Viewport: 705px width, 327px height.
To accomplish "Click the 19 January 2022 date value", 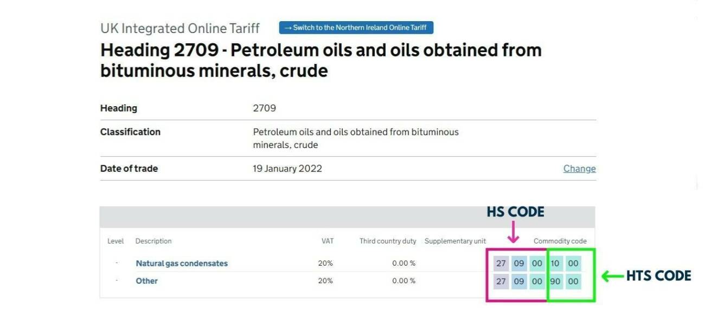I will 287,169.
